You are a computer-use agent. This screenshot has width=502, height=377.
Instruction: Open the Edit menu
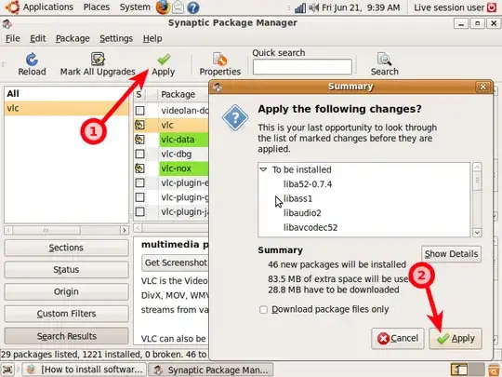click(38, 39)
